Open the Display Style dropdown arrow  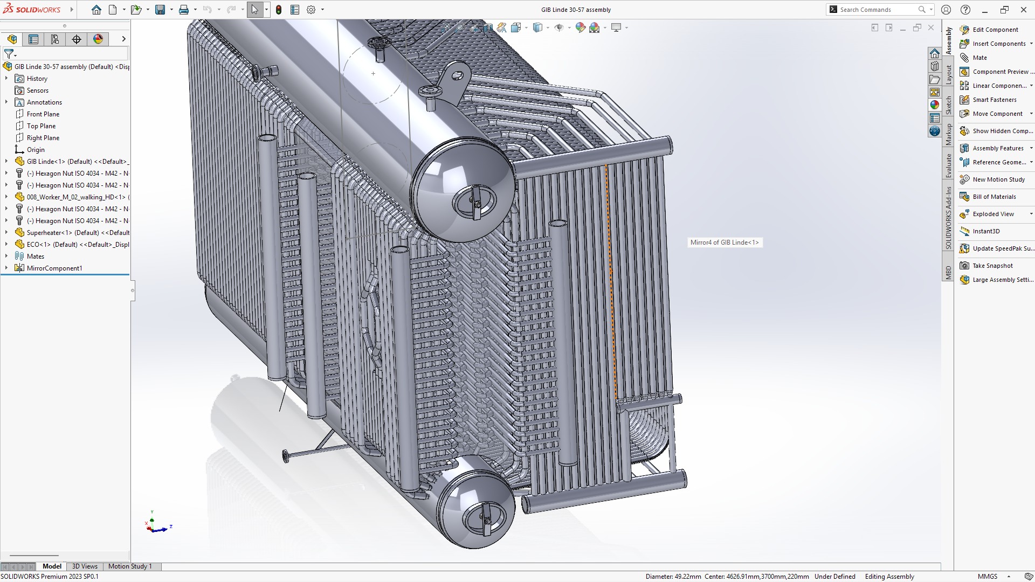548,27
